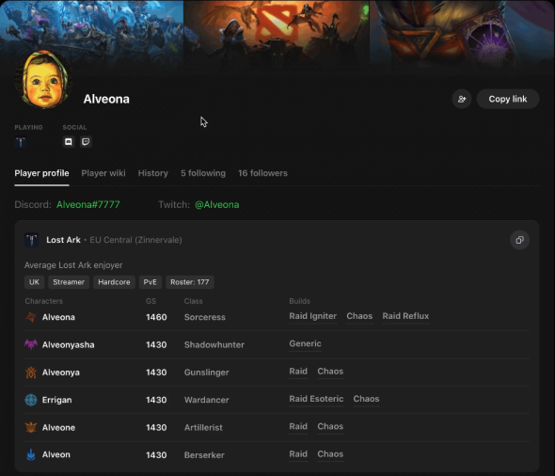Select the Streamer tag
Image resolution: width=555 pixels, height=476 pixels.
point(69,282)
